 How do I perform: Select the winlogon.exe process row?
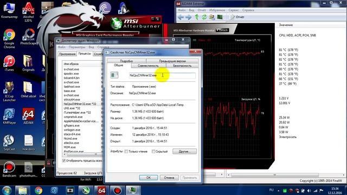(x=82, y=130)
